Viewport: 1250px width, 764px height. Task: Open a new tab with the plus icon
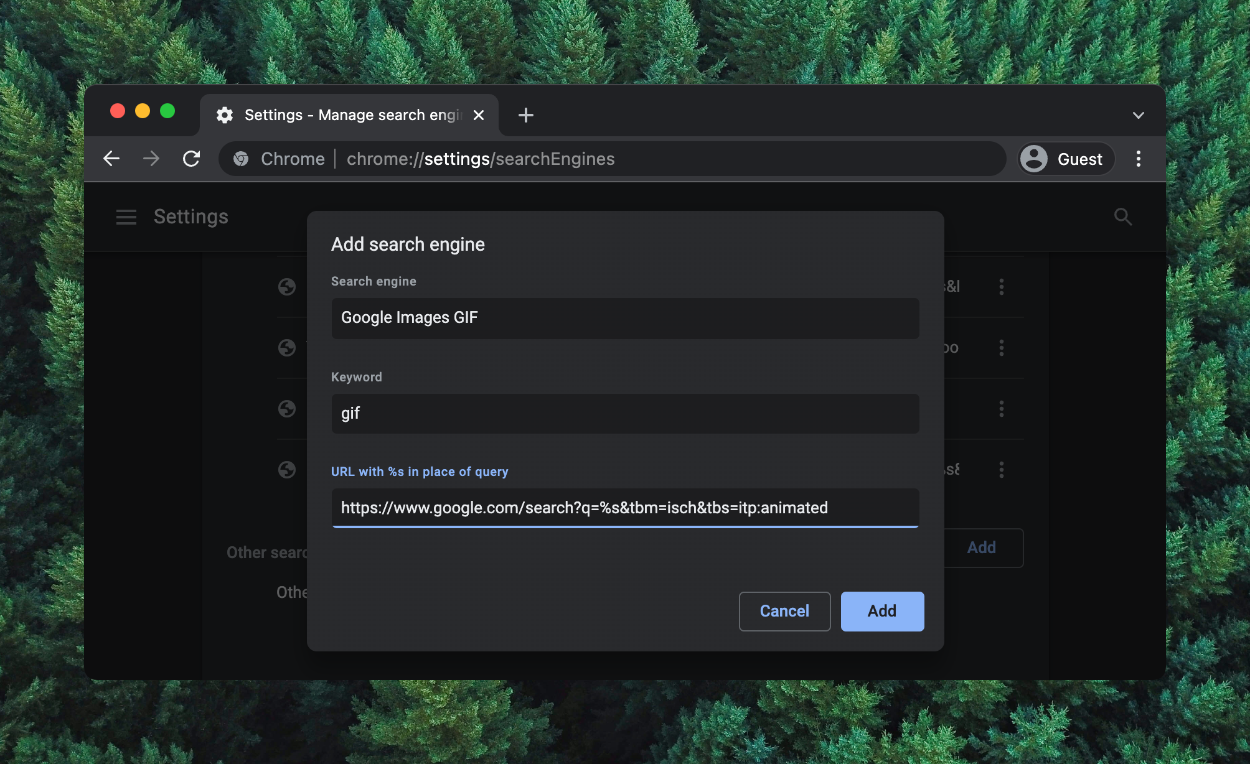click(526, 115)
